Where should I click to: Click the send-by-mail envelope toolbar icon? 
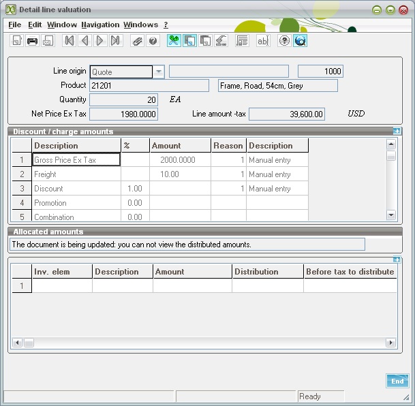tap(48, 41)
